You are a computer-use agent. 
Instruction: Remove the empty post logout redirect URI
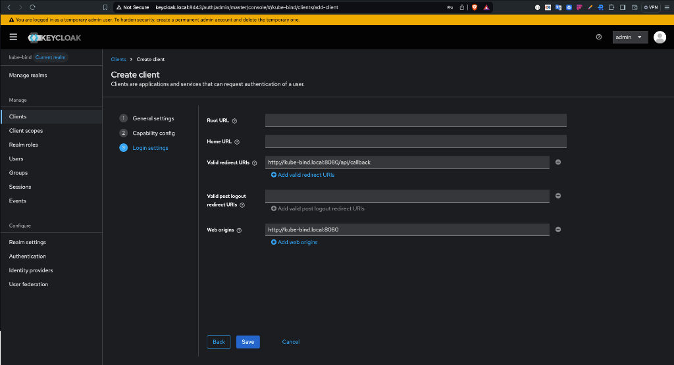pos(558,195)
